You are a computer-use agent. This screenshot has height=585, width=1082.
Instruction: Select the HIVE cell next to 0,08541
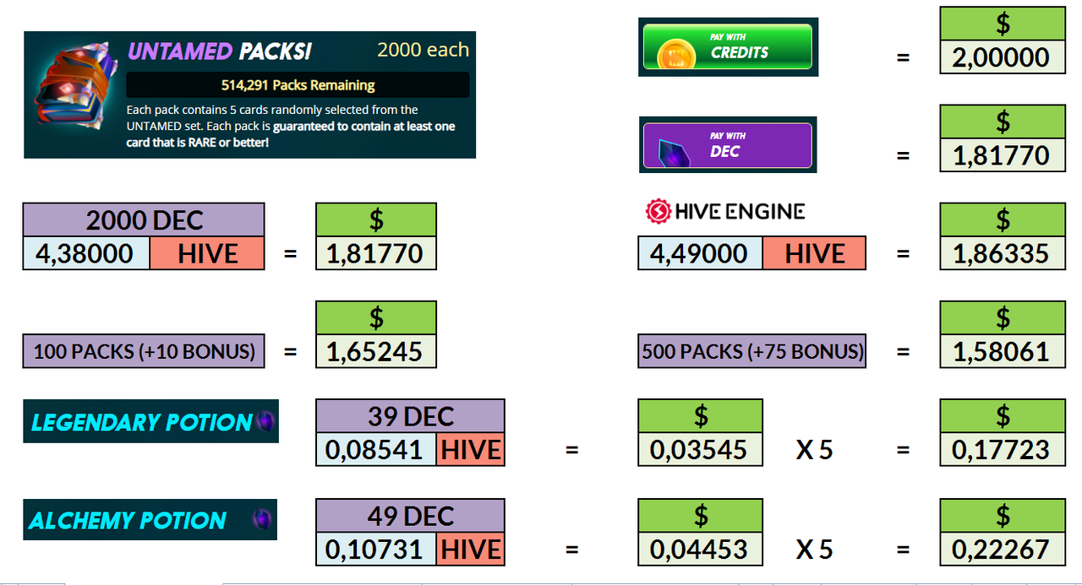[x=471, y=449]
